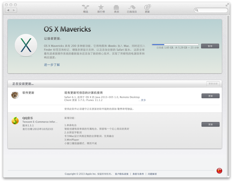
Task: Click the mountain lion Software Update icon
Action: (x=15, y=95)
